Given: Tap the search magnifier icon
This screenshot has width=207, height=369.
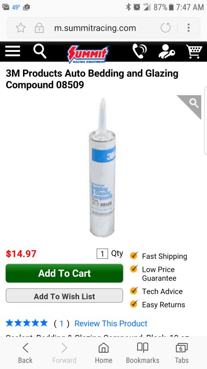Looking at the screenshot, I should pos(40,51).
